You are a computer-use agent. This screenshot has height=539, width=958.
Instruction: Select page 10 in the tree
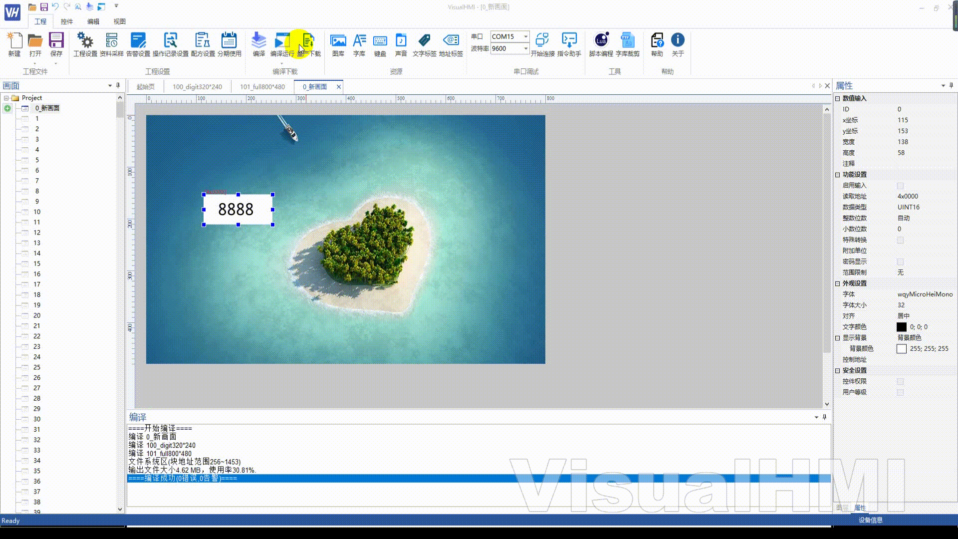click(x=37, y=212)
